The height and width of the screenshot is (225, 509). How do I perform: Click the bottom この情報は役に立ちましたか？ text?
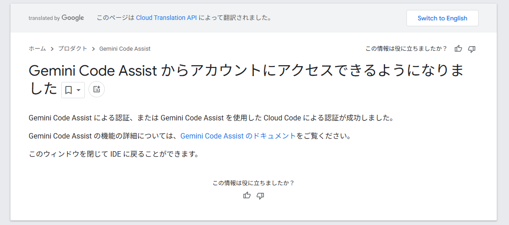point(253,183)
